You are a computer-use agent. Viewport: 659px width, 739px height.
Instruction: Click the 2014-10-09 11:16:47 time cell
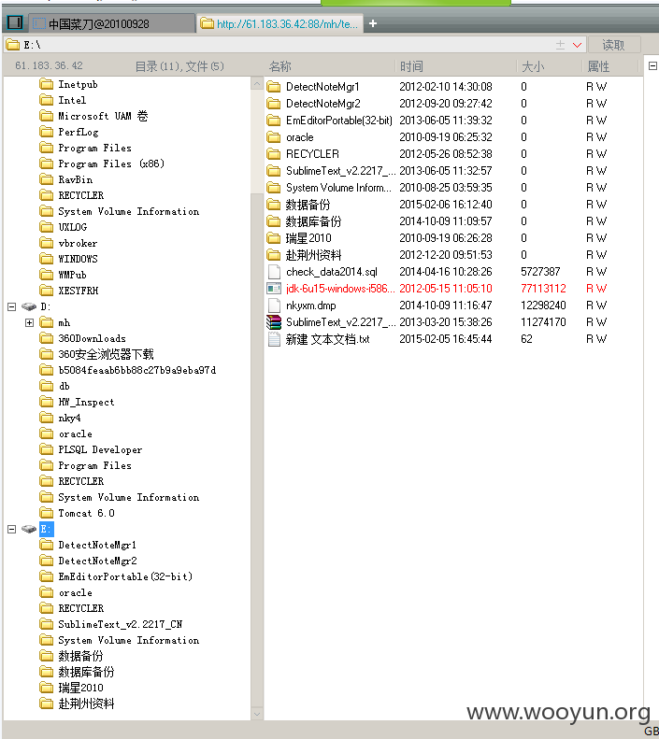[x=446, y=306]
